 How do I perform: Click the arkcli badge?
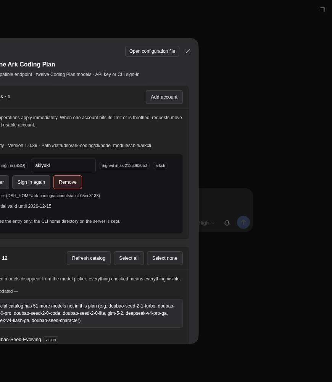160,166
